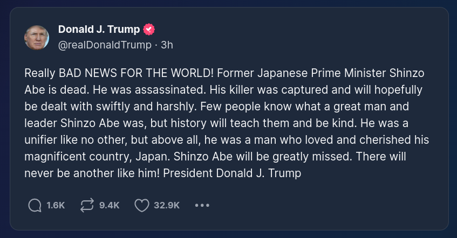The width and height of the screenshot is (457, 238).
Task: Click the 1.6K reply count
Action: coord(56,205)
